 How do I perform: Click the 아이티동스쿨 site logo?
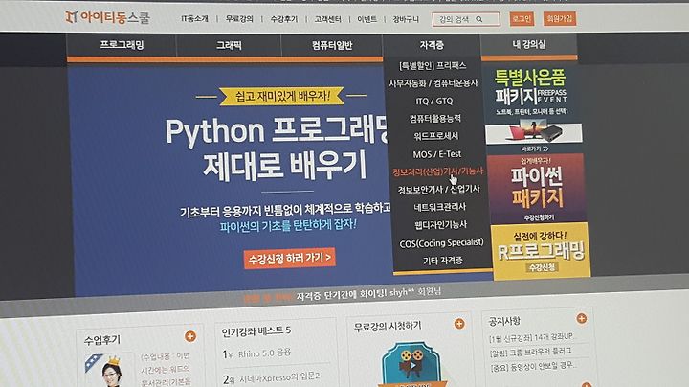(x=107, y=17)
